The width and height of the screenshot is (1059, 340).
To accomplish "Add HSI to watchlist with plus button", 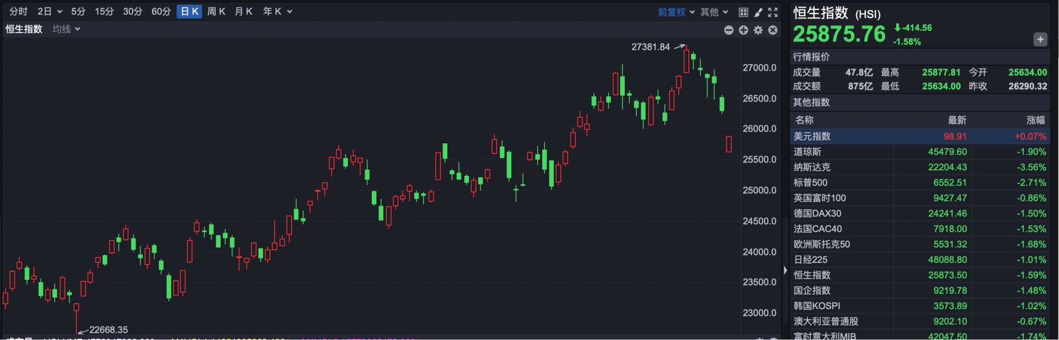I will pyautogui.click(x=1040, y=40).
